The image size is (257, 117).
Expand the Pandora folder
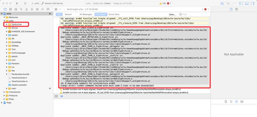[x=7, y=63]
